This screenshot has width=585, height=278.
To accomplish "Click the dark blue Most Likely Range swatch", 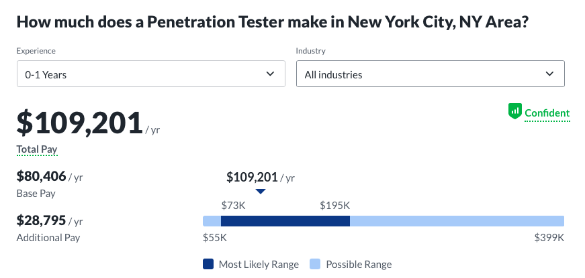I will pyautogui.click(x=208, y=264).
